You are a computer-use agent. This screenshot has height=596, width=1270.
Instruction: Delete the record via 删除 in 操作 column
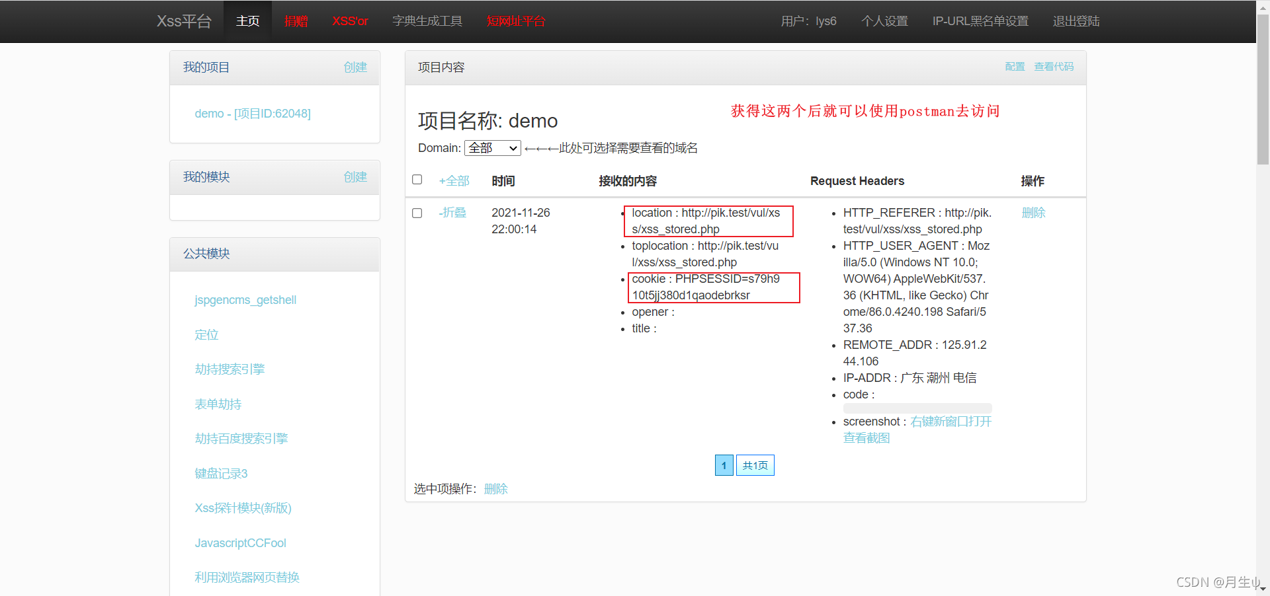click(1033, 213)
